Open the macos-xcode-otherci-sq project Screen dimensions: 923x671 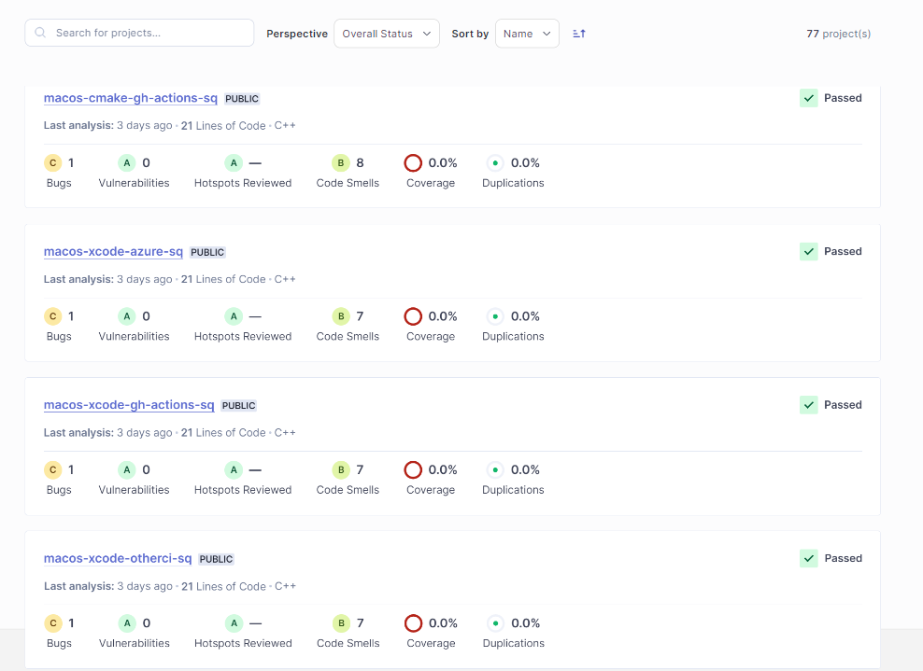coord(118,559)
